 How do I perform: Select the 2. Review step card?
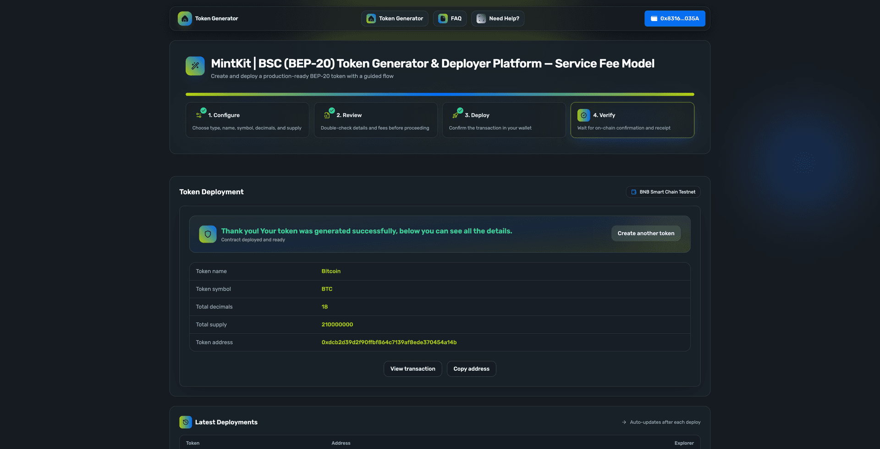click(375, 120)
